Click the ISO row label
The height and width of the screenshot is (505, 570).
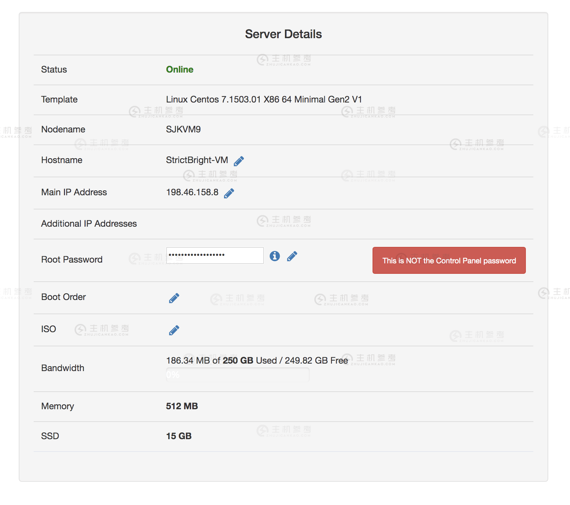coord(49,329)
